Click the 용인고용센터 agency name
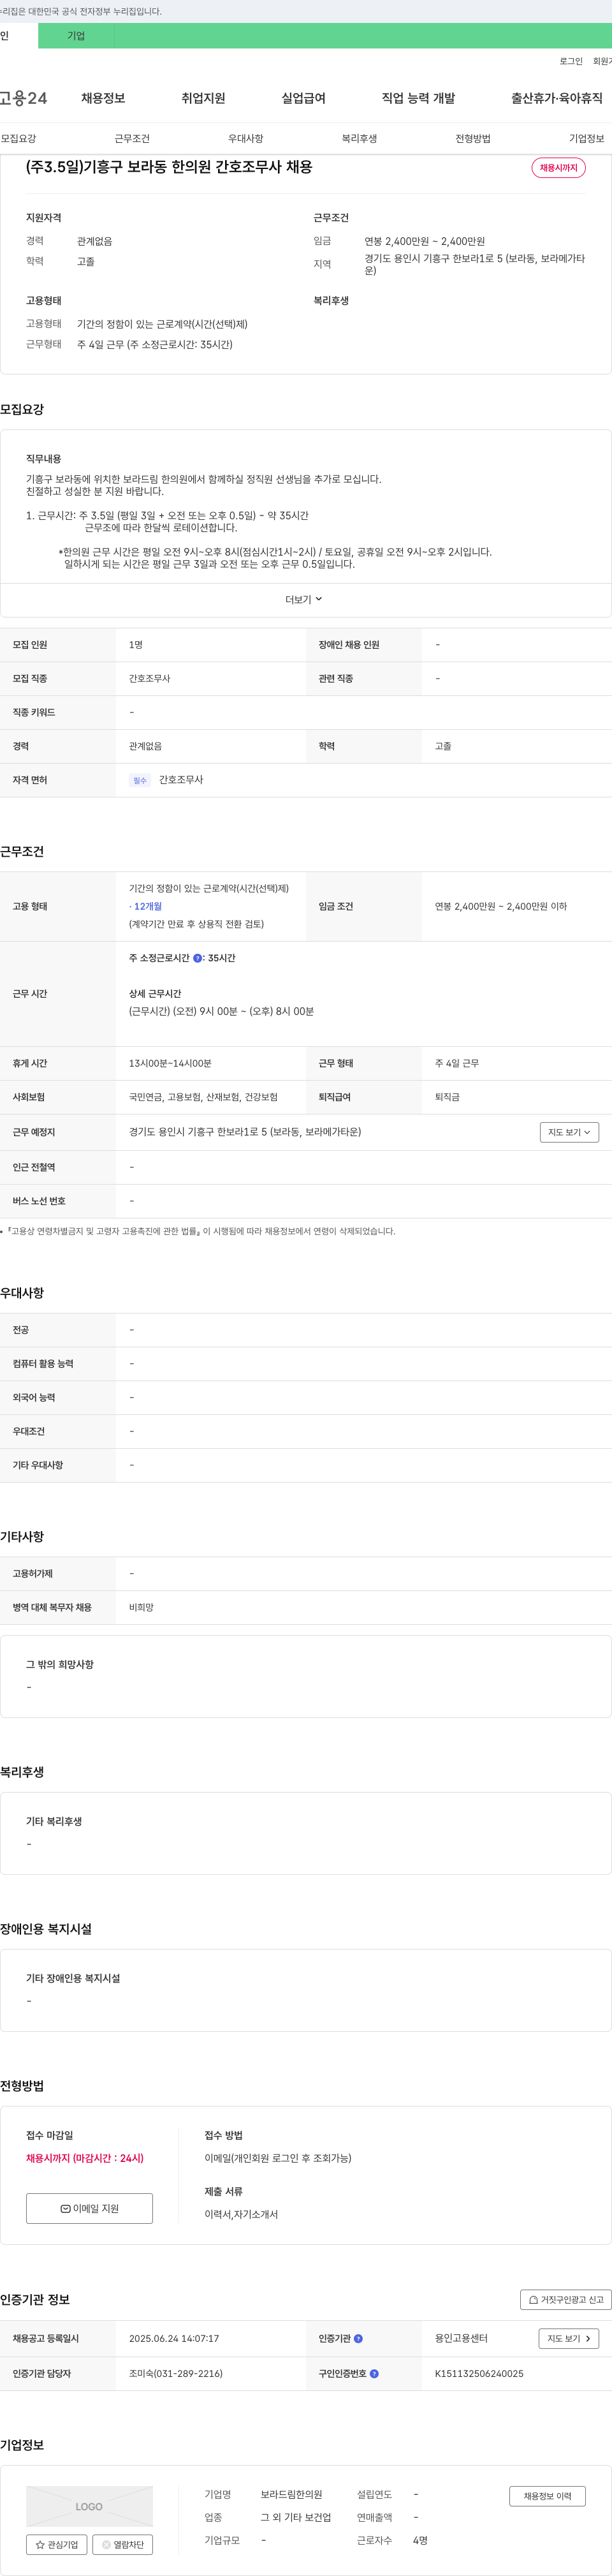This screenshot has height=2576, width=612. (x=461, y=2338)
